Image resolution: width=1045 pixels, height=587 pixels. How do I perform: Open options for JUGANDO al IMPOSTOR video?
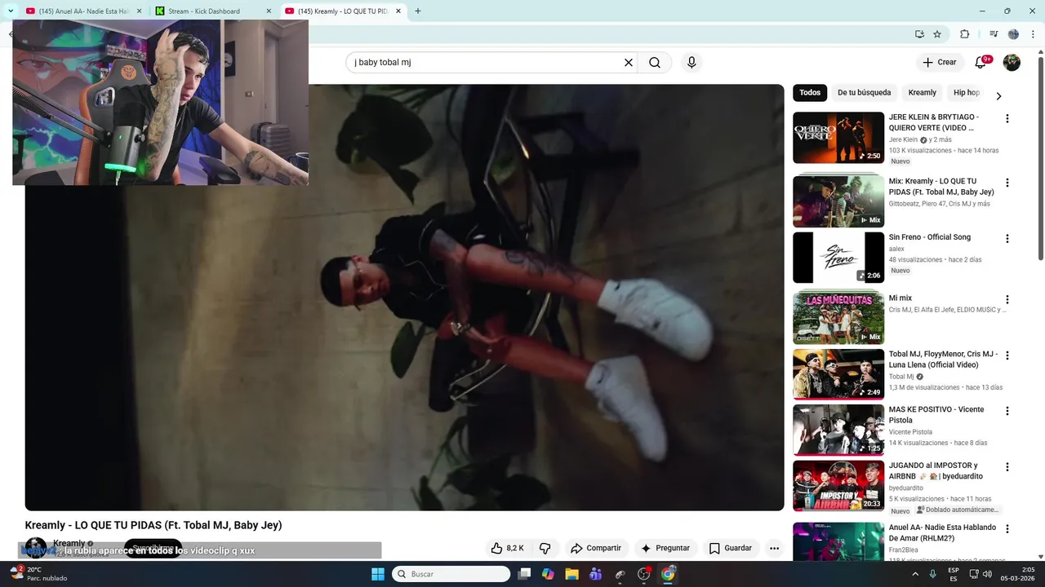tap(1007, 467)
